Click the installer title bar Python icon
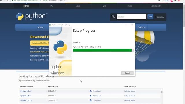The height and width of the screenshot is (104, 185). [x=50, y=25]
